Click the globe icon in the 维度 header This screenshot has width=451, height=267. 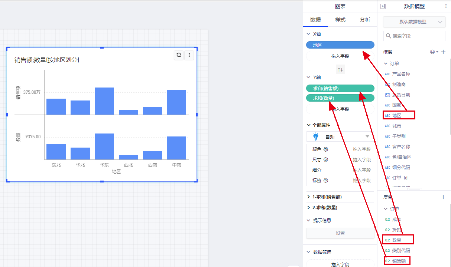pyautogui.click(x=432, y=52)
